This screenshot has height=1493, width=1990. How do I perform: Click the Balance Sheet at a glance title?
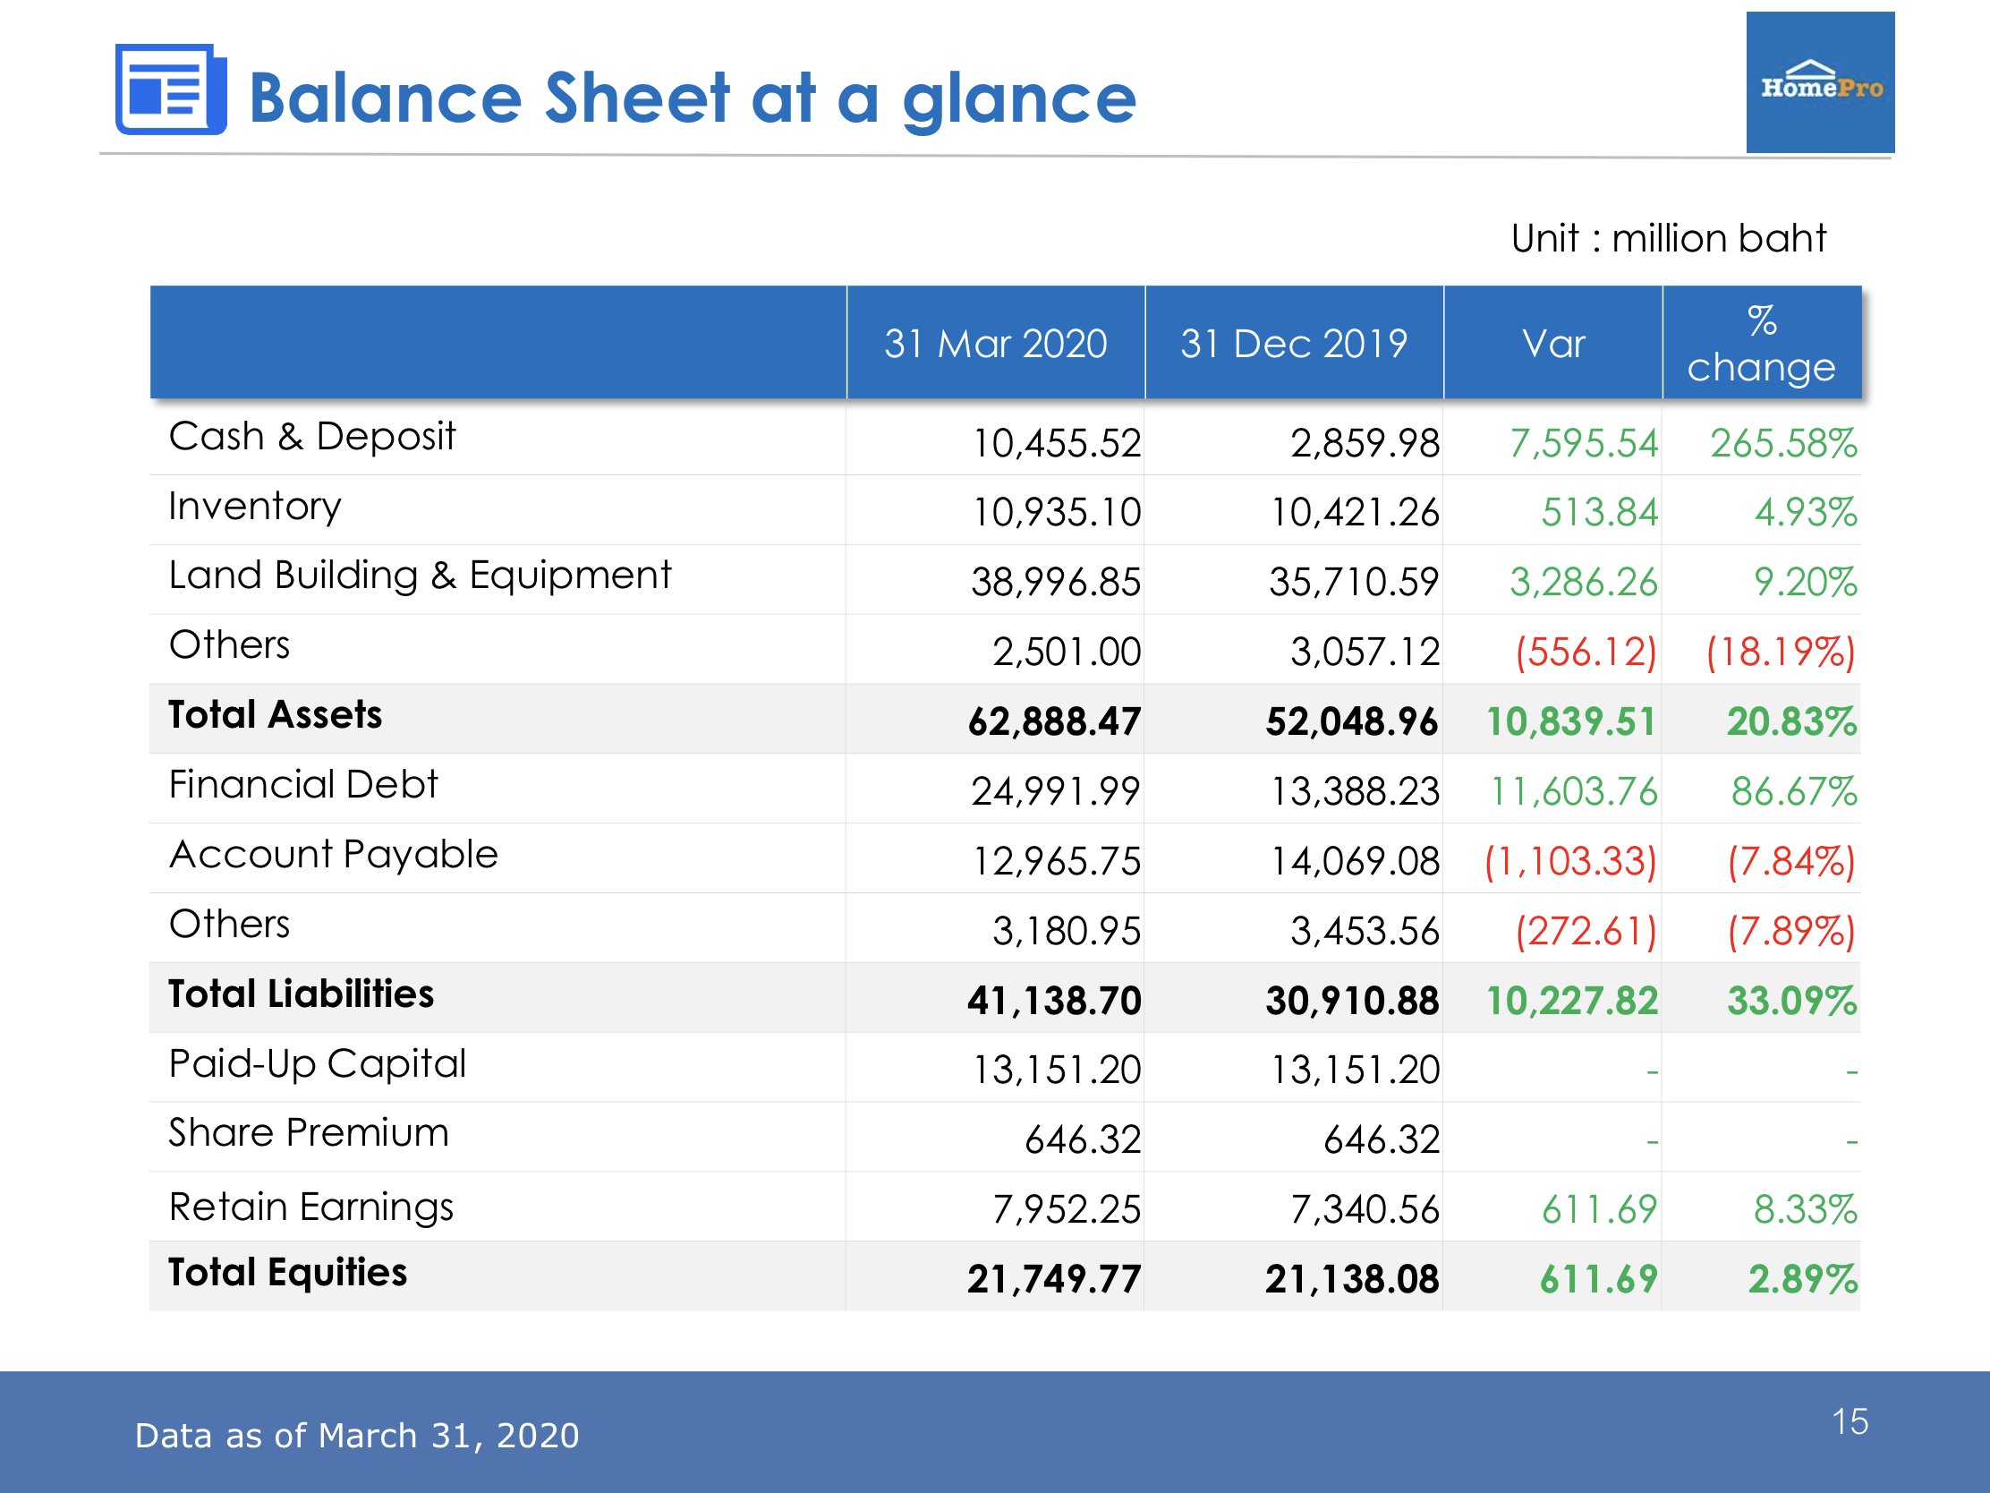[693, 99]
